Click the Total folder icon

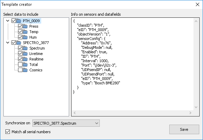25,64
